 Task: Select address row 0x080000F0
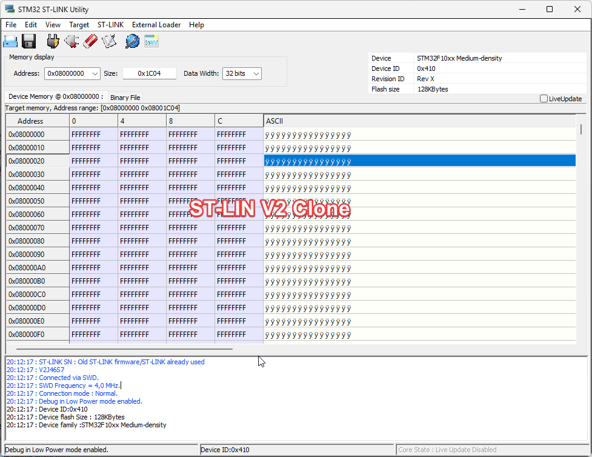[38, 335]
